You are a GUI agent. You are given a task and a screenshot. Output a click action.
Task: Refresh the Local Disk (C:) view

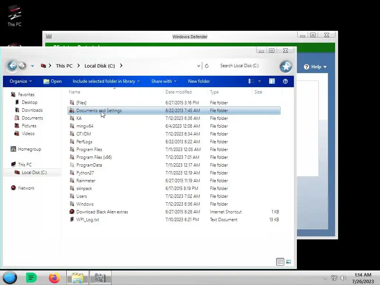[207, 66]
